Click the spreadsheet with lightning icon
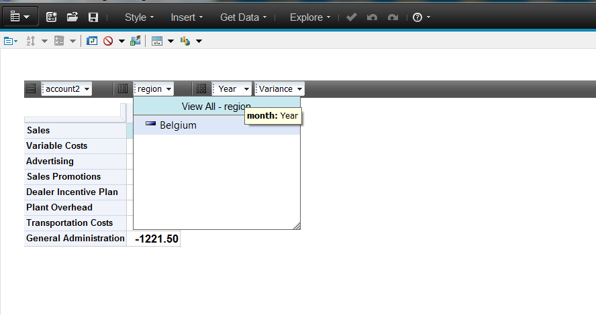 point(136,41)
